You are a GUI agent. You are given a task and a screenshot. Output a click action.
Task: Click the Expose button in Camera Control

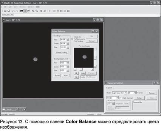[x=152, y=93]
